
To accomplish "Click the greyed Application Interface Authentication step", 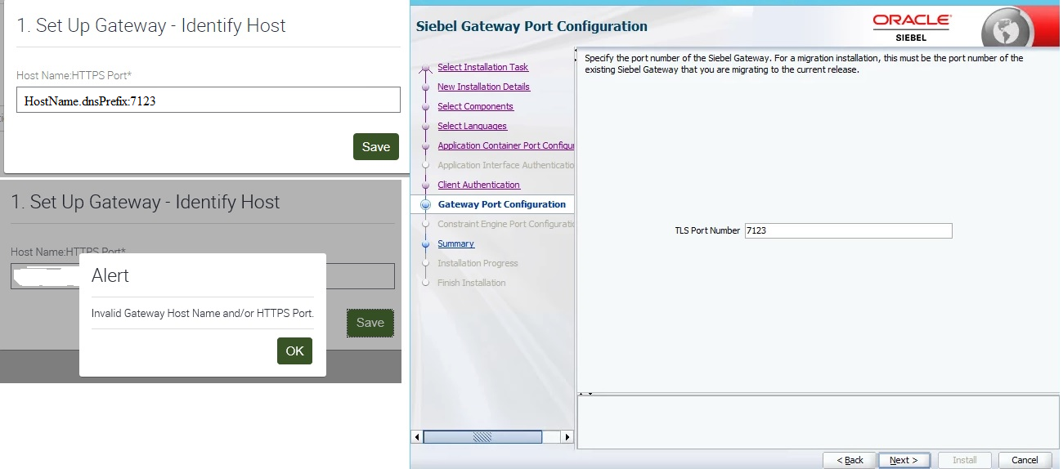I will tap(505, 165).
